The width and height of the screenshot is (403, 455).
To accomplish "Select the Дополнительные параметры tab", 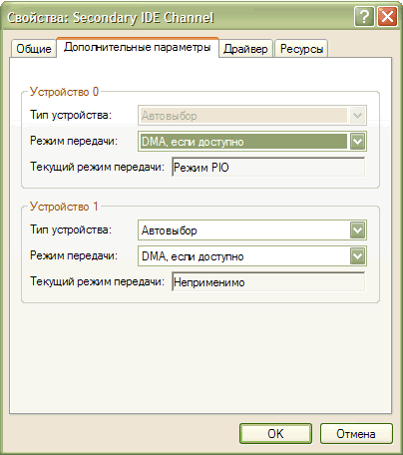I will tap(138, 47).
